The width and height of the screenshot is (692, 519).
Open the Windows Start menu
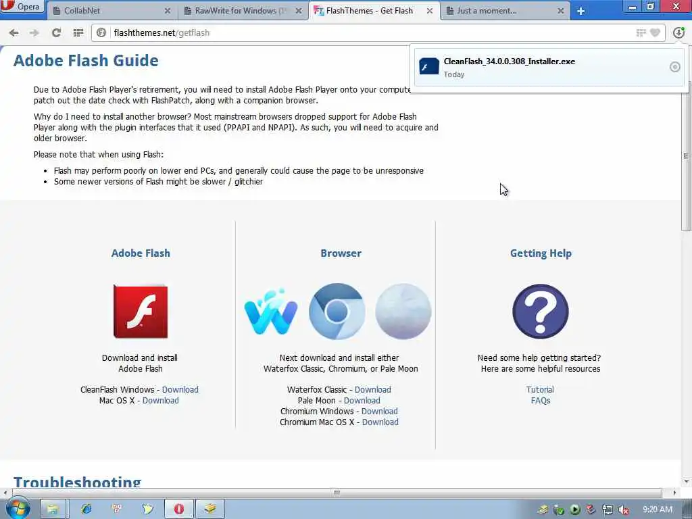coord(18,508)
